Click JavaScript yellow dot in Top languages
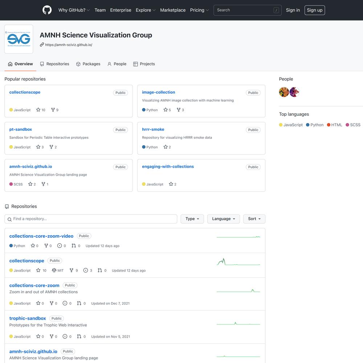This screenshot has width=363, height=363. [281, 125]
